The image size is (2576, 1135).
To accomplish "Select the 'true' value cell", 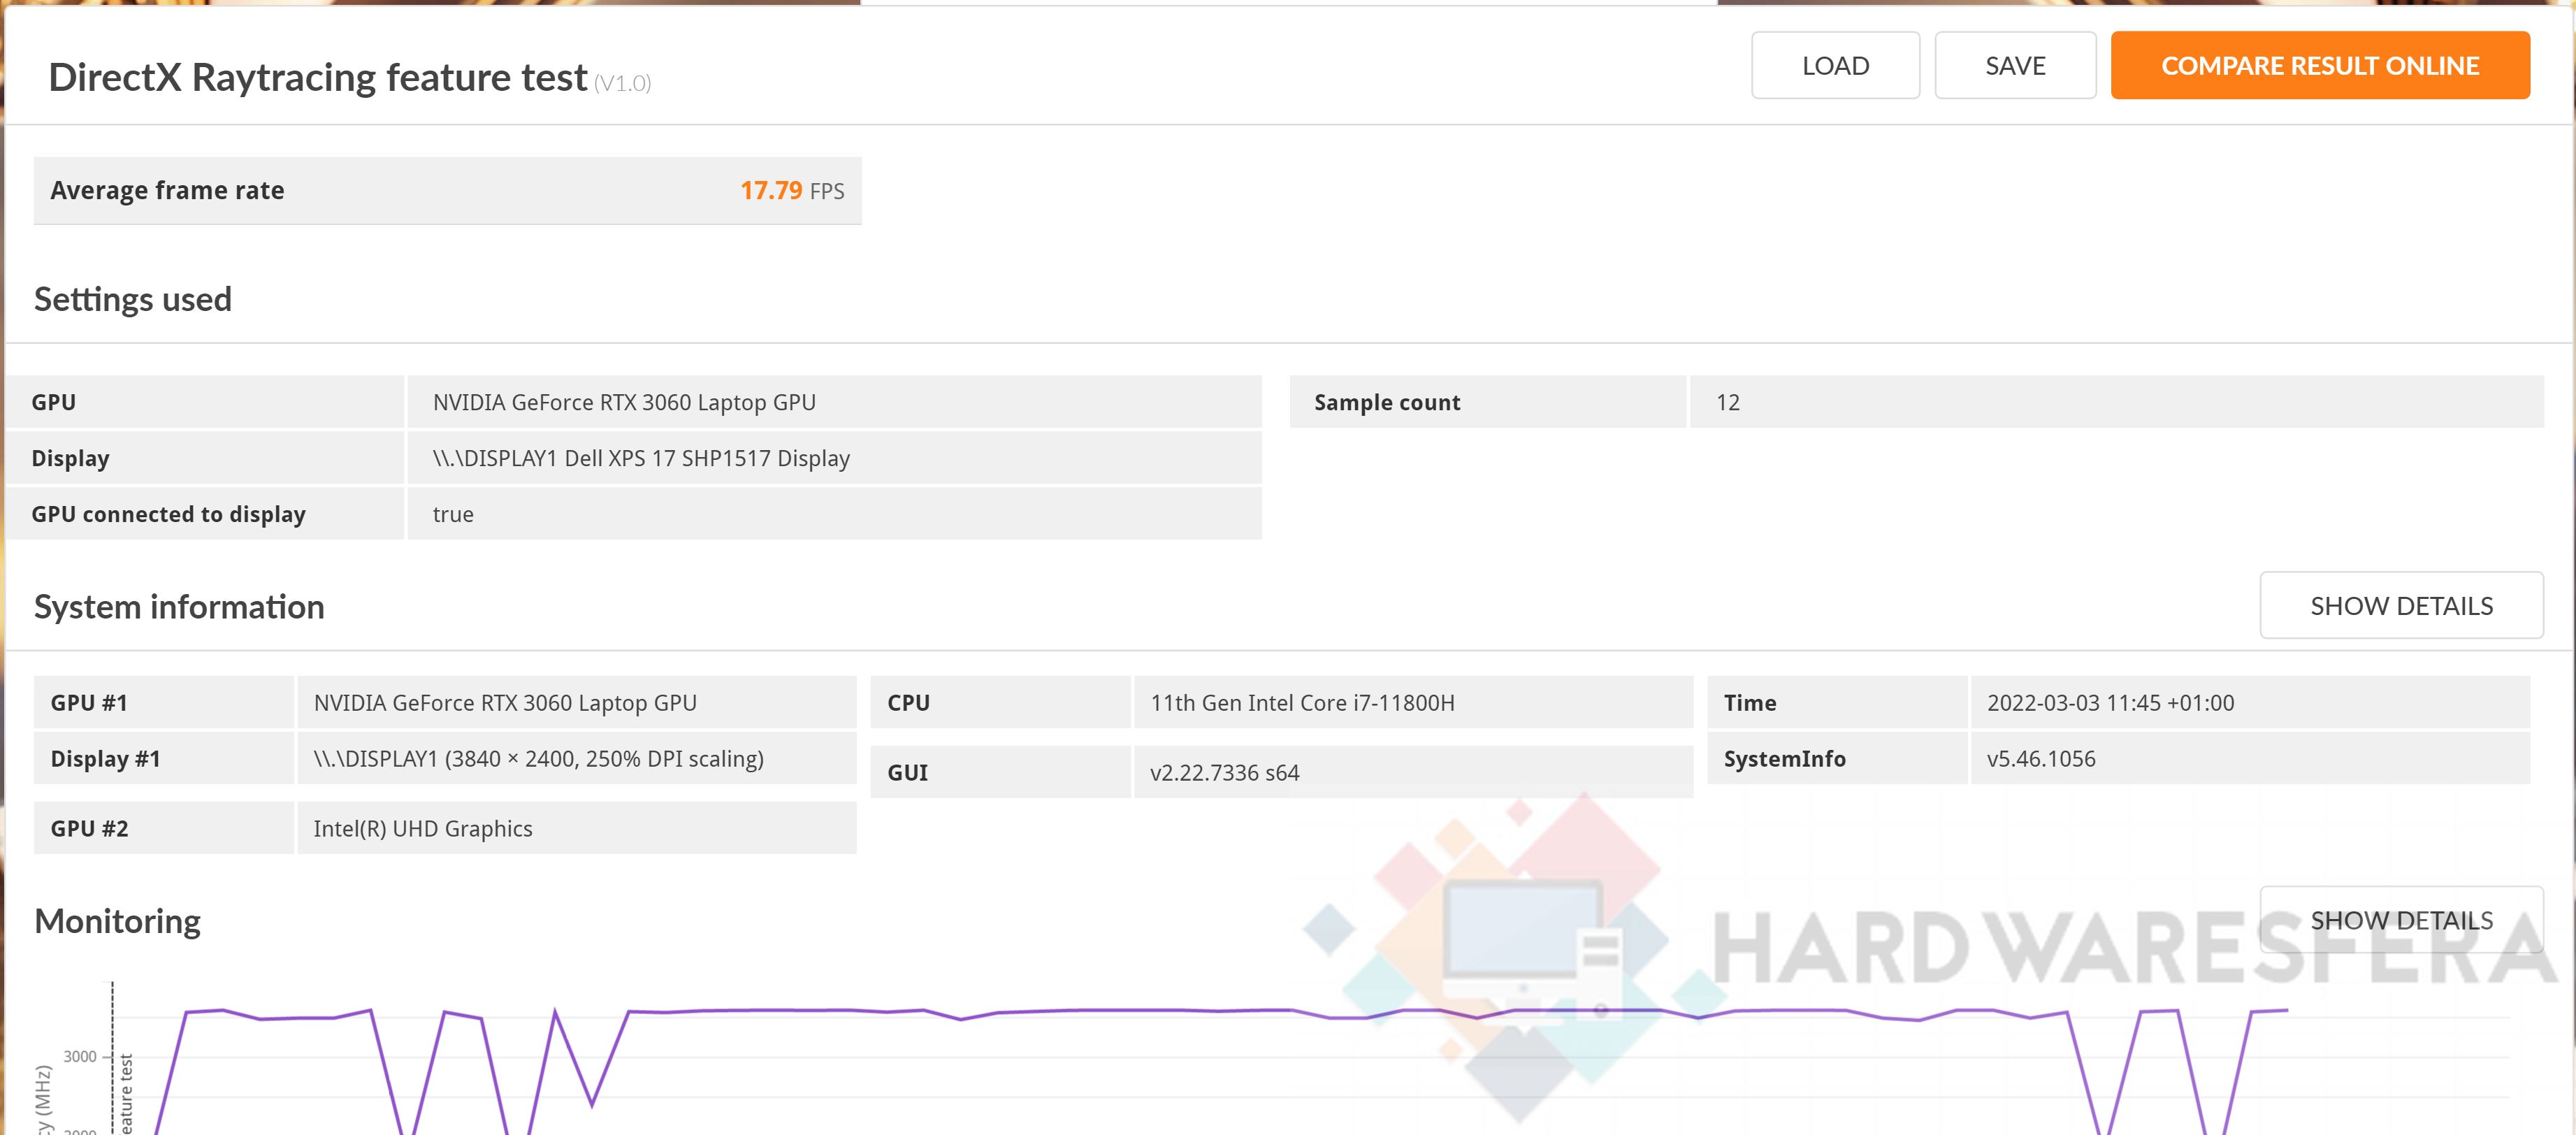I will pos(834,514).
